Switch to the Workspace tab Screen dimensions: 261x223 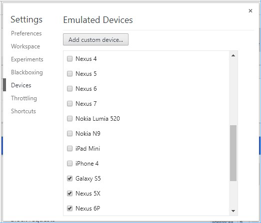click(x=25, y=46)
